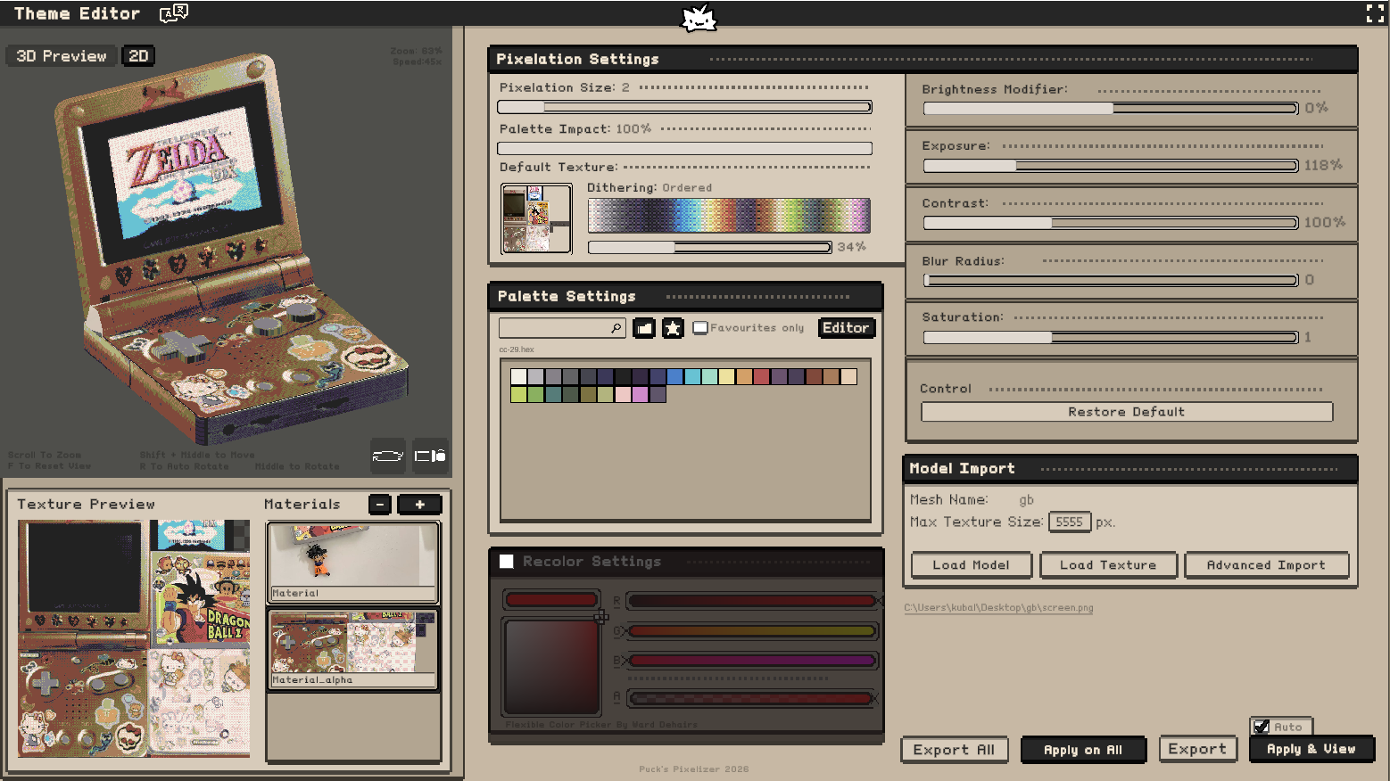This screenshot has width=1390, height=781.
Task: Click the Load Texture button
Action: click(1108, 565)
